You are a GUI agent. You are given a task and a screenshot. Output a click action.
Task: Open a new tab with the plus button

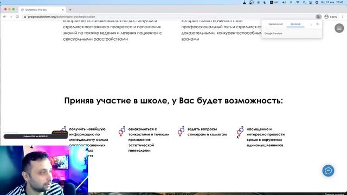[70, 10]
